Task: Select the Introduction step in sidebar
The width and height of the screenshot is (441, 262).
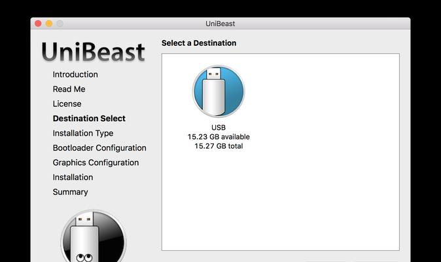Action: click(75, 75)
